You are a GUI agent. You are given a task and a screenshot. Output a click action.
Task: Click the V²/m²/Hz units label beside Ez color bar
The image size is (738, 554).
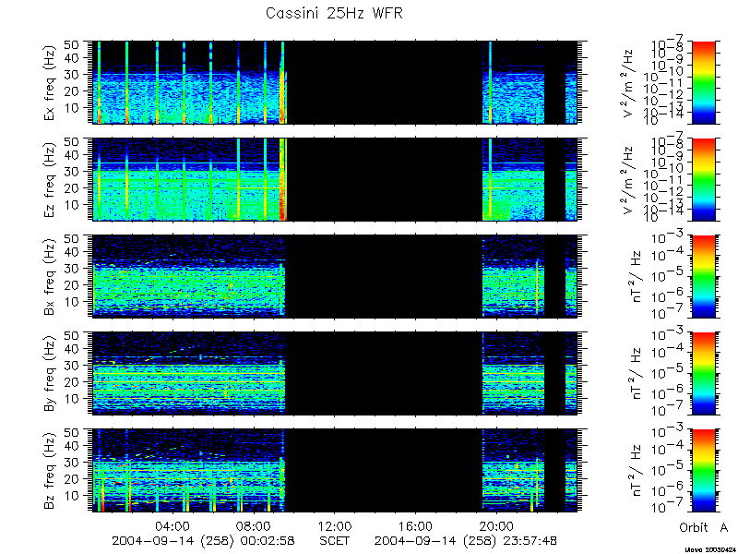click(629, 180)
